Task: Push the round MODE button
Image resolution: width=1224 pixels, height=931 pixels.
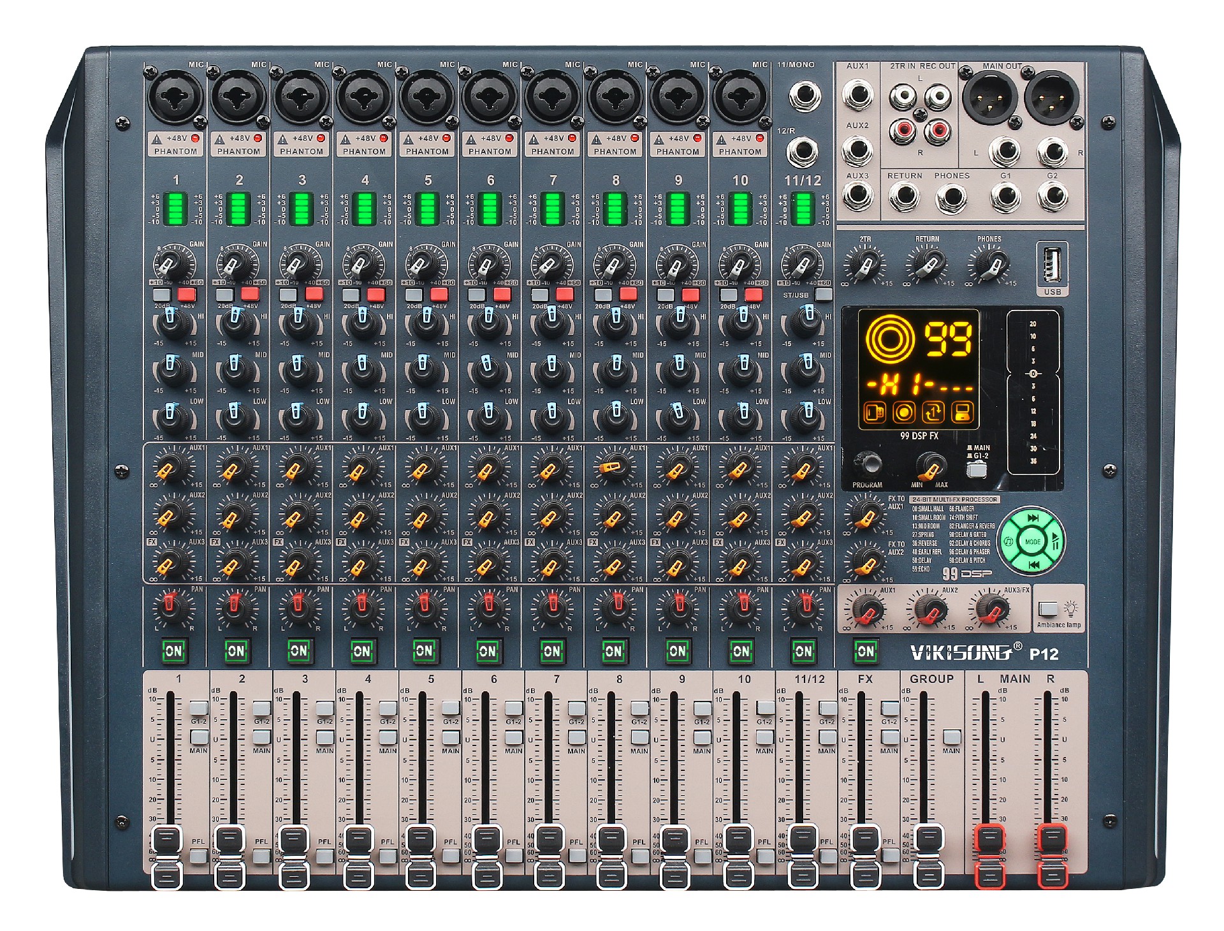Action: click(1033, 541)
